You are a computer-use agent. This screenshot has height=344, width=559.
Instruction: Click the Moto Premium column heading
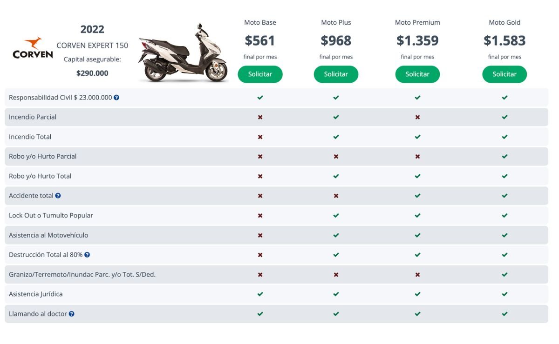click(417, 22)
